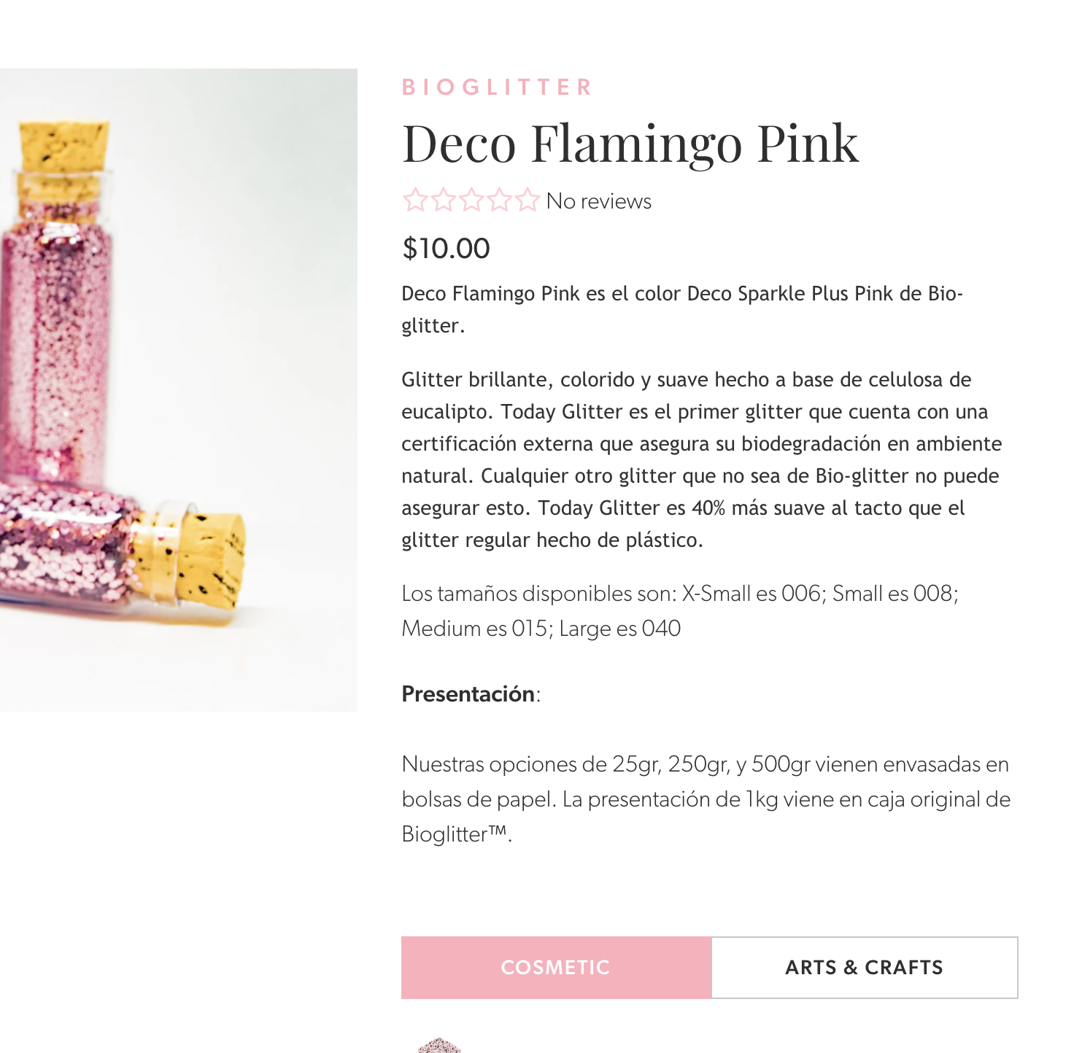Switch to the ARTS & CRAFTS tab
The height and width of the screenshot is (1053, 1074).
pyautogui.click(x=865, y=968)
